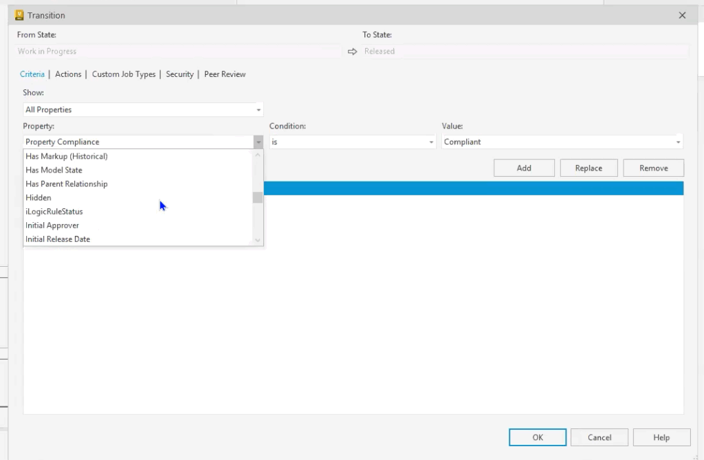The image size is (704, 460).
Task: Select Initial Approver from the list
Action: pos(138,226)
